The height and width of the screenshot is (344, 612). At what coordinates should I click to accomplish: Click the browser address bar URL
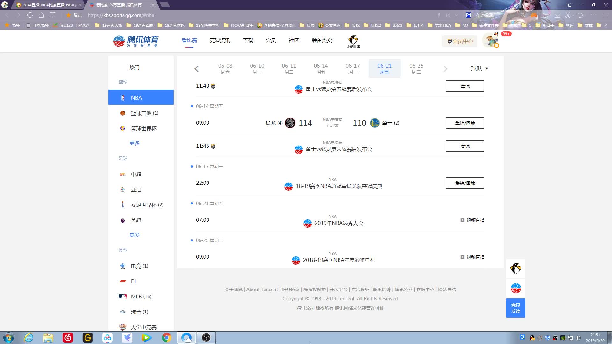tap(121, 15)
